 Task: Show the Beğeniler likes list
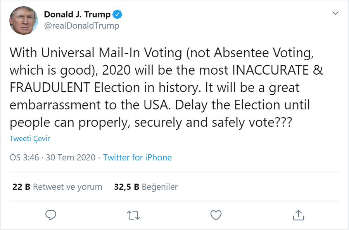click(x=160, y=187)
